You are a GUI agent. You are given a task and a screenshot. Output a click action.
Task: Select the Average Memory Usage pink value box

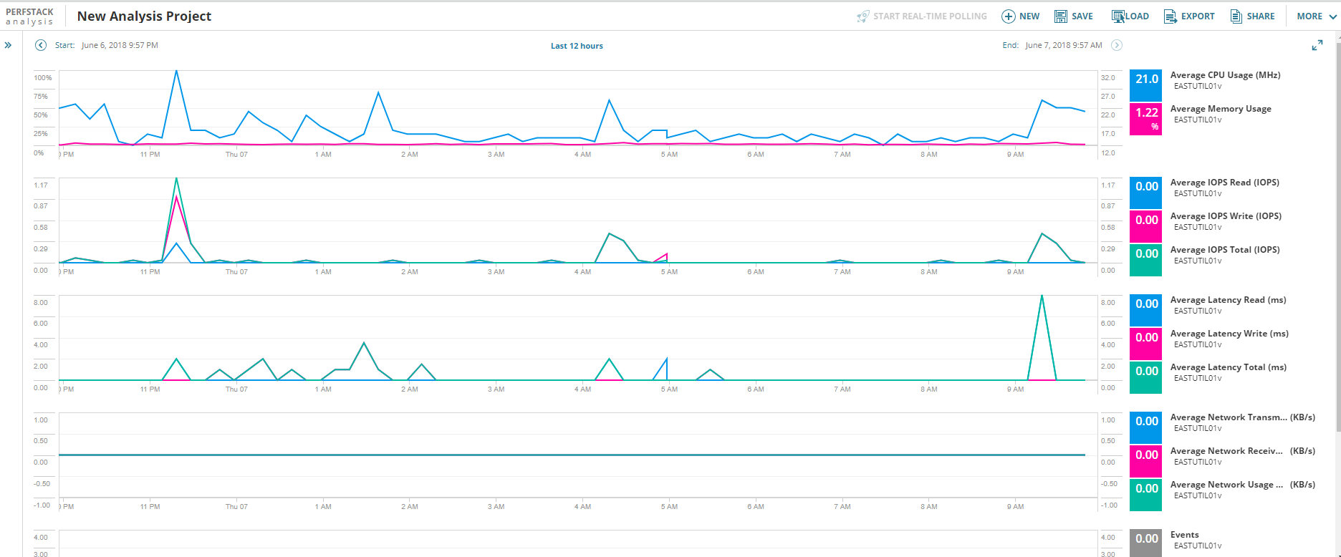[1145, 120]
